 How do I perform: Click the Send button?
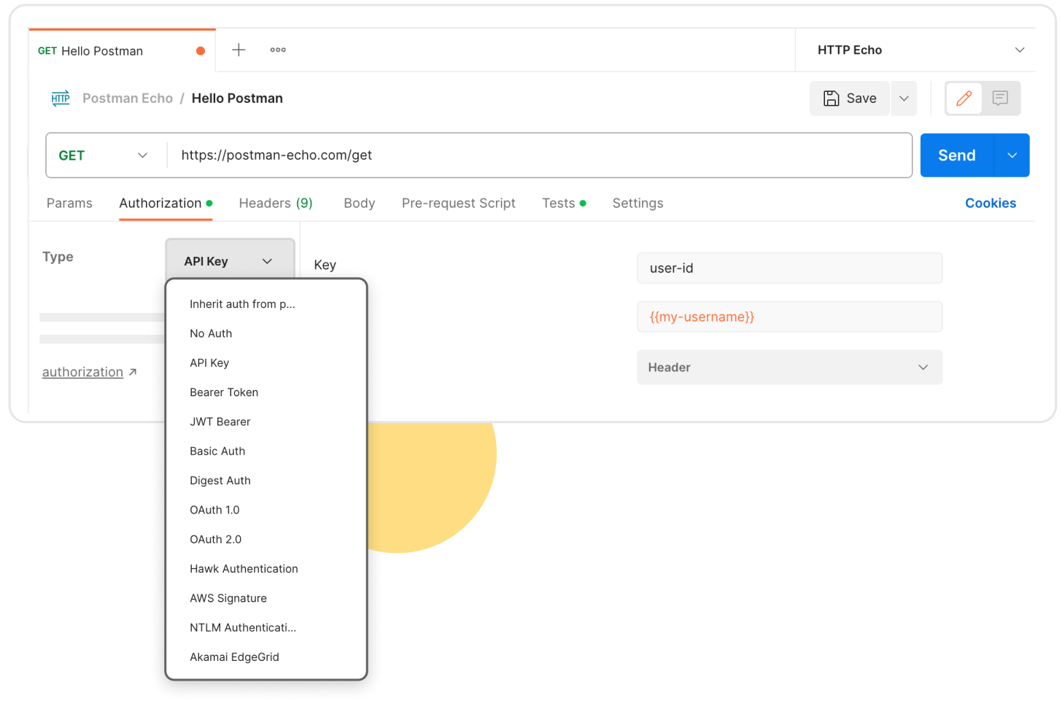[x=956, y=155]
